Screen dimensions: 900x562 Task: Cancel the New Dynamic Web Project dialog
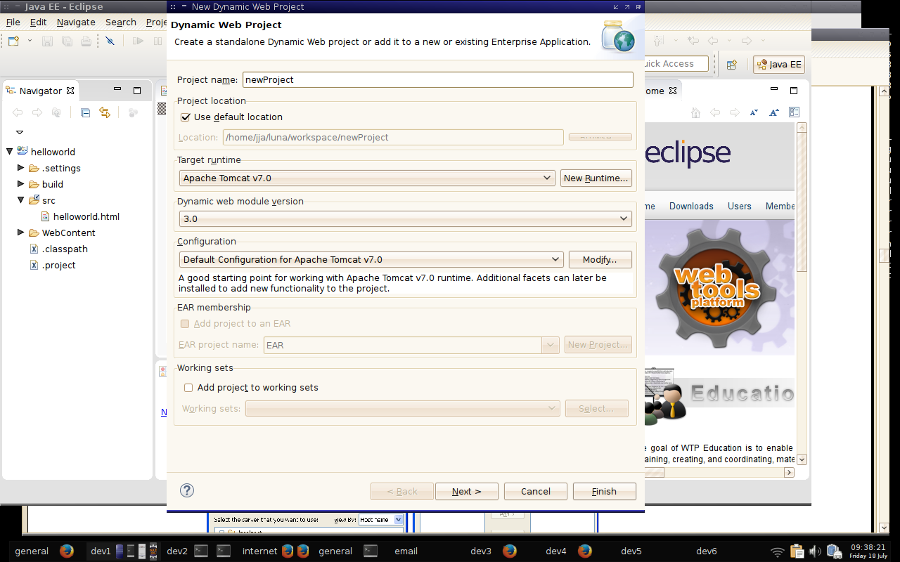point(536,492)
